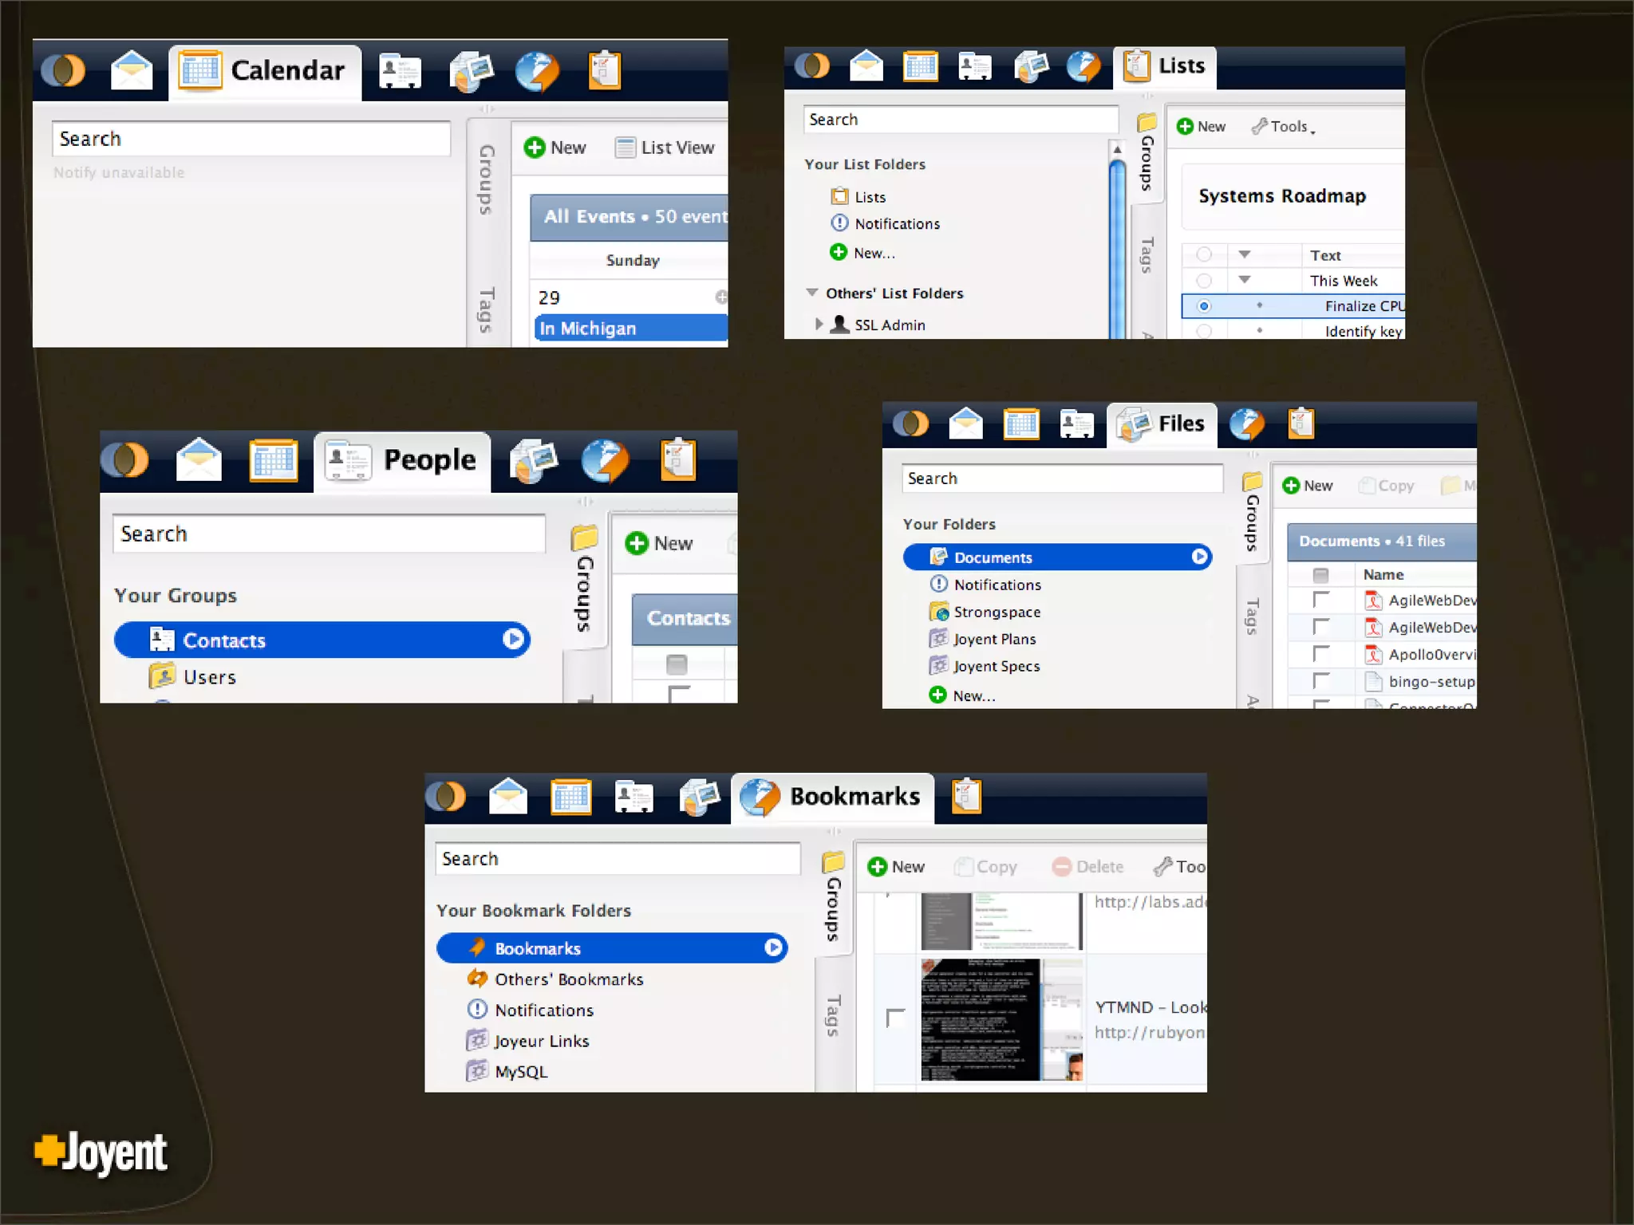Click the Search field in People window

[x=329, y=534]
